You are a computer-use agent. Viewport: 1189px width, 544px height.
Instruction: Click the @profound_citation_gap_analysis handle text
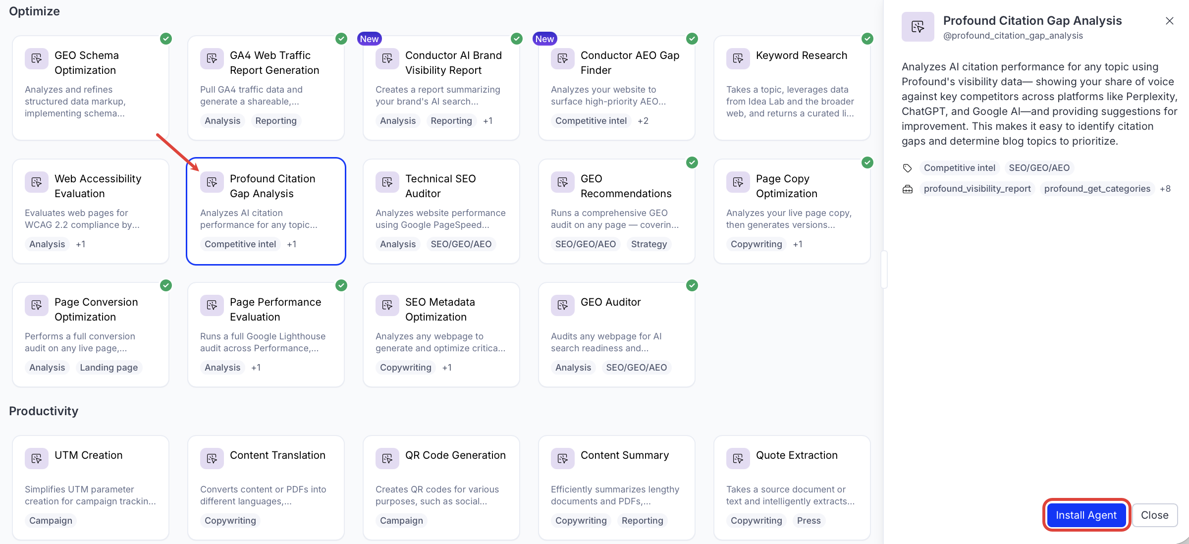tap(1013, 36)
